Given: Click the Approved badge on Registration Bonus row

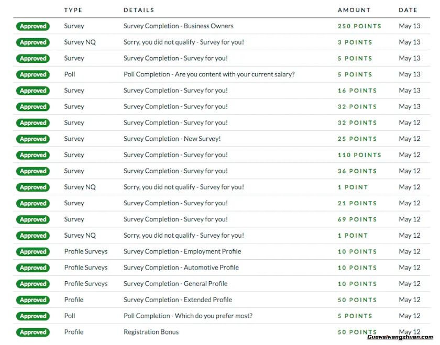Looking at the screenshot, I should pyautogui.click(x=32, y=332).
